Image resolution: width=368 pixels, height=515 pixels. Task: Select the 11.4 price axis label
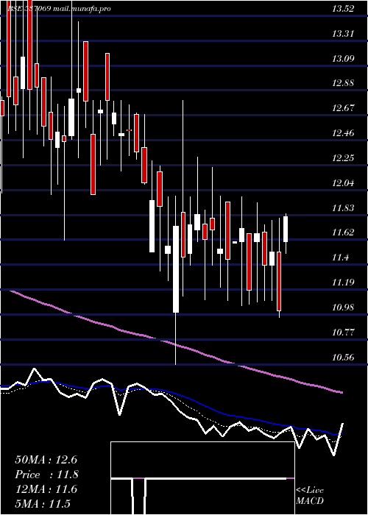click(340, 257)
